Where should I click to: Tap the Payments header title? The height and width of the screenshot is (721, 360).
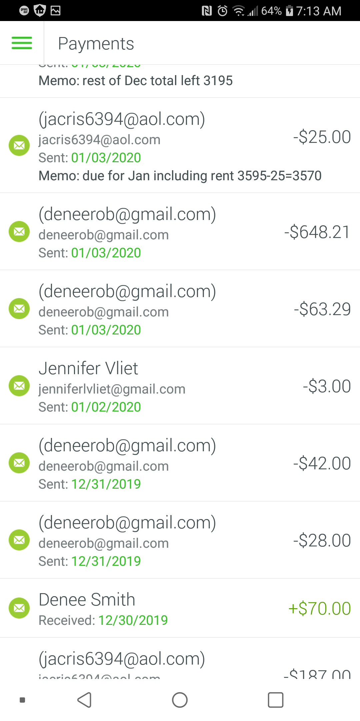[96, 44]
